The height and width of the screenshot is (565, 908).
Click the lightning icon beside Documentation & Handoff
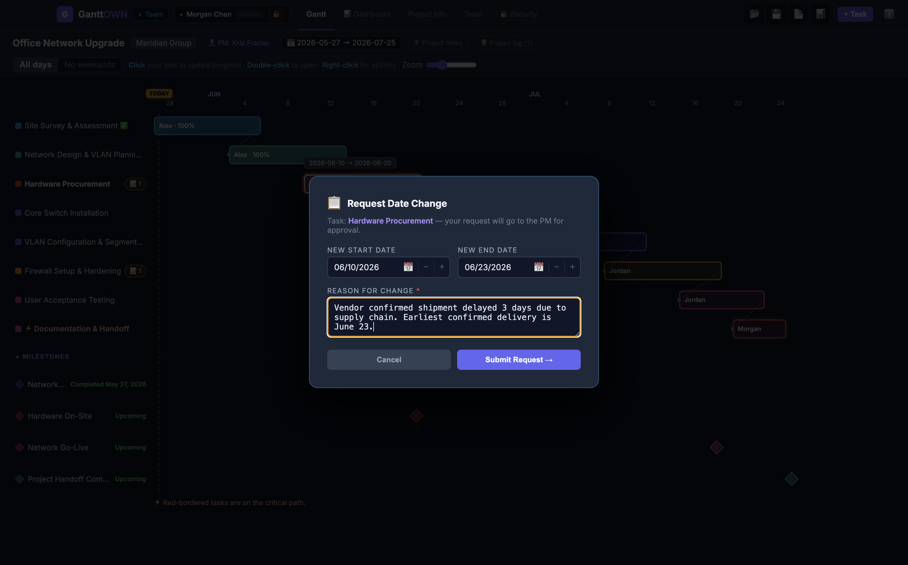[28, 329]
